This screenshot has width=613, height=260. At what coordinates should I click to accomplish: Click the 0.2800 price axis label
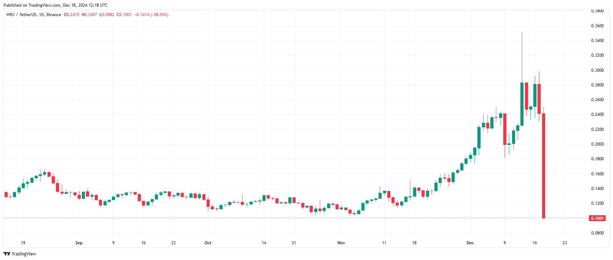pyautogui.click(x=597, y=85)
